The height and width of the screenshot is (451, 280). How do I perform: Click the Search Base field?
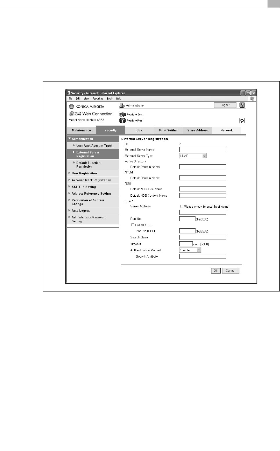(203, 237)
